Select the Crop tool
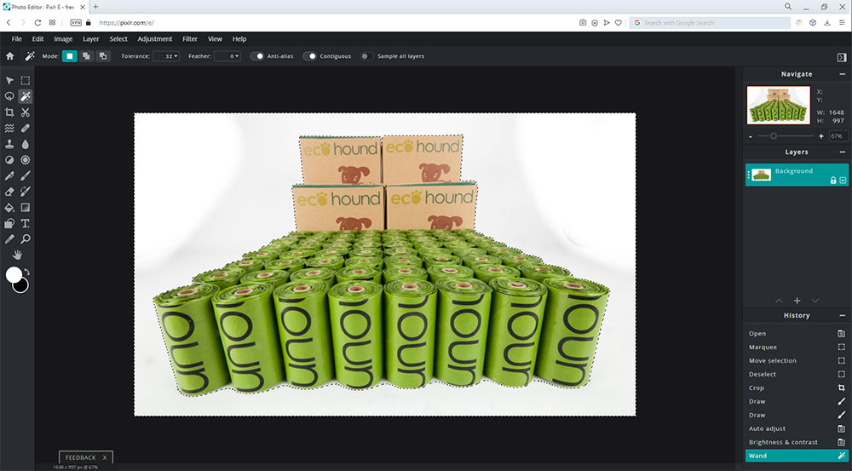 9,112
